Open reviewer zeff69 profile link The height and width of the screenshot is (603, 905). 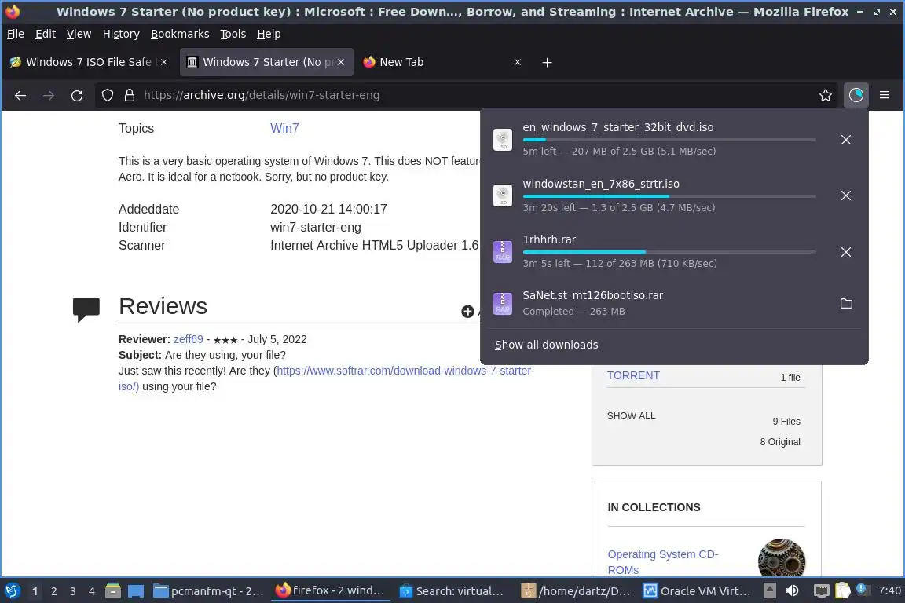[189, 339]
